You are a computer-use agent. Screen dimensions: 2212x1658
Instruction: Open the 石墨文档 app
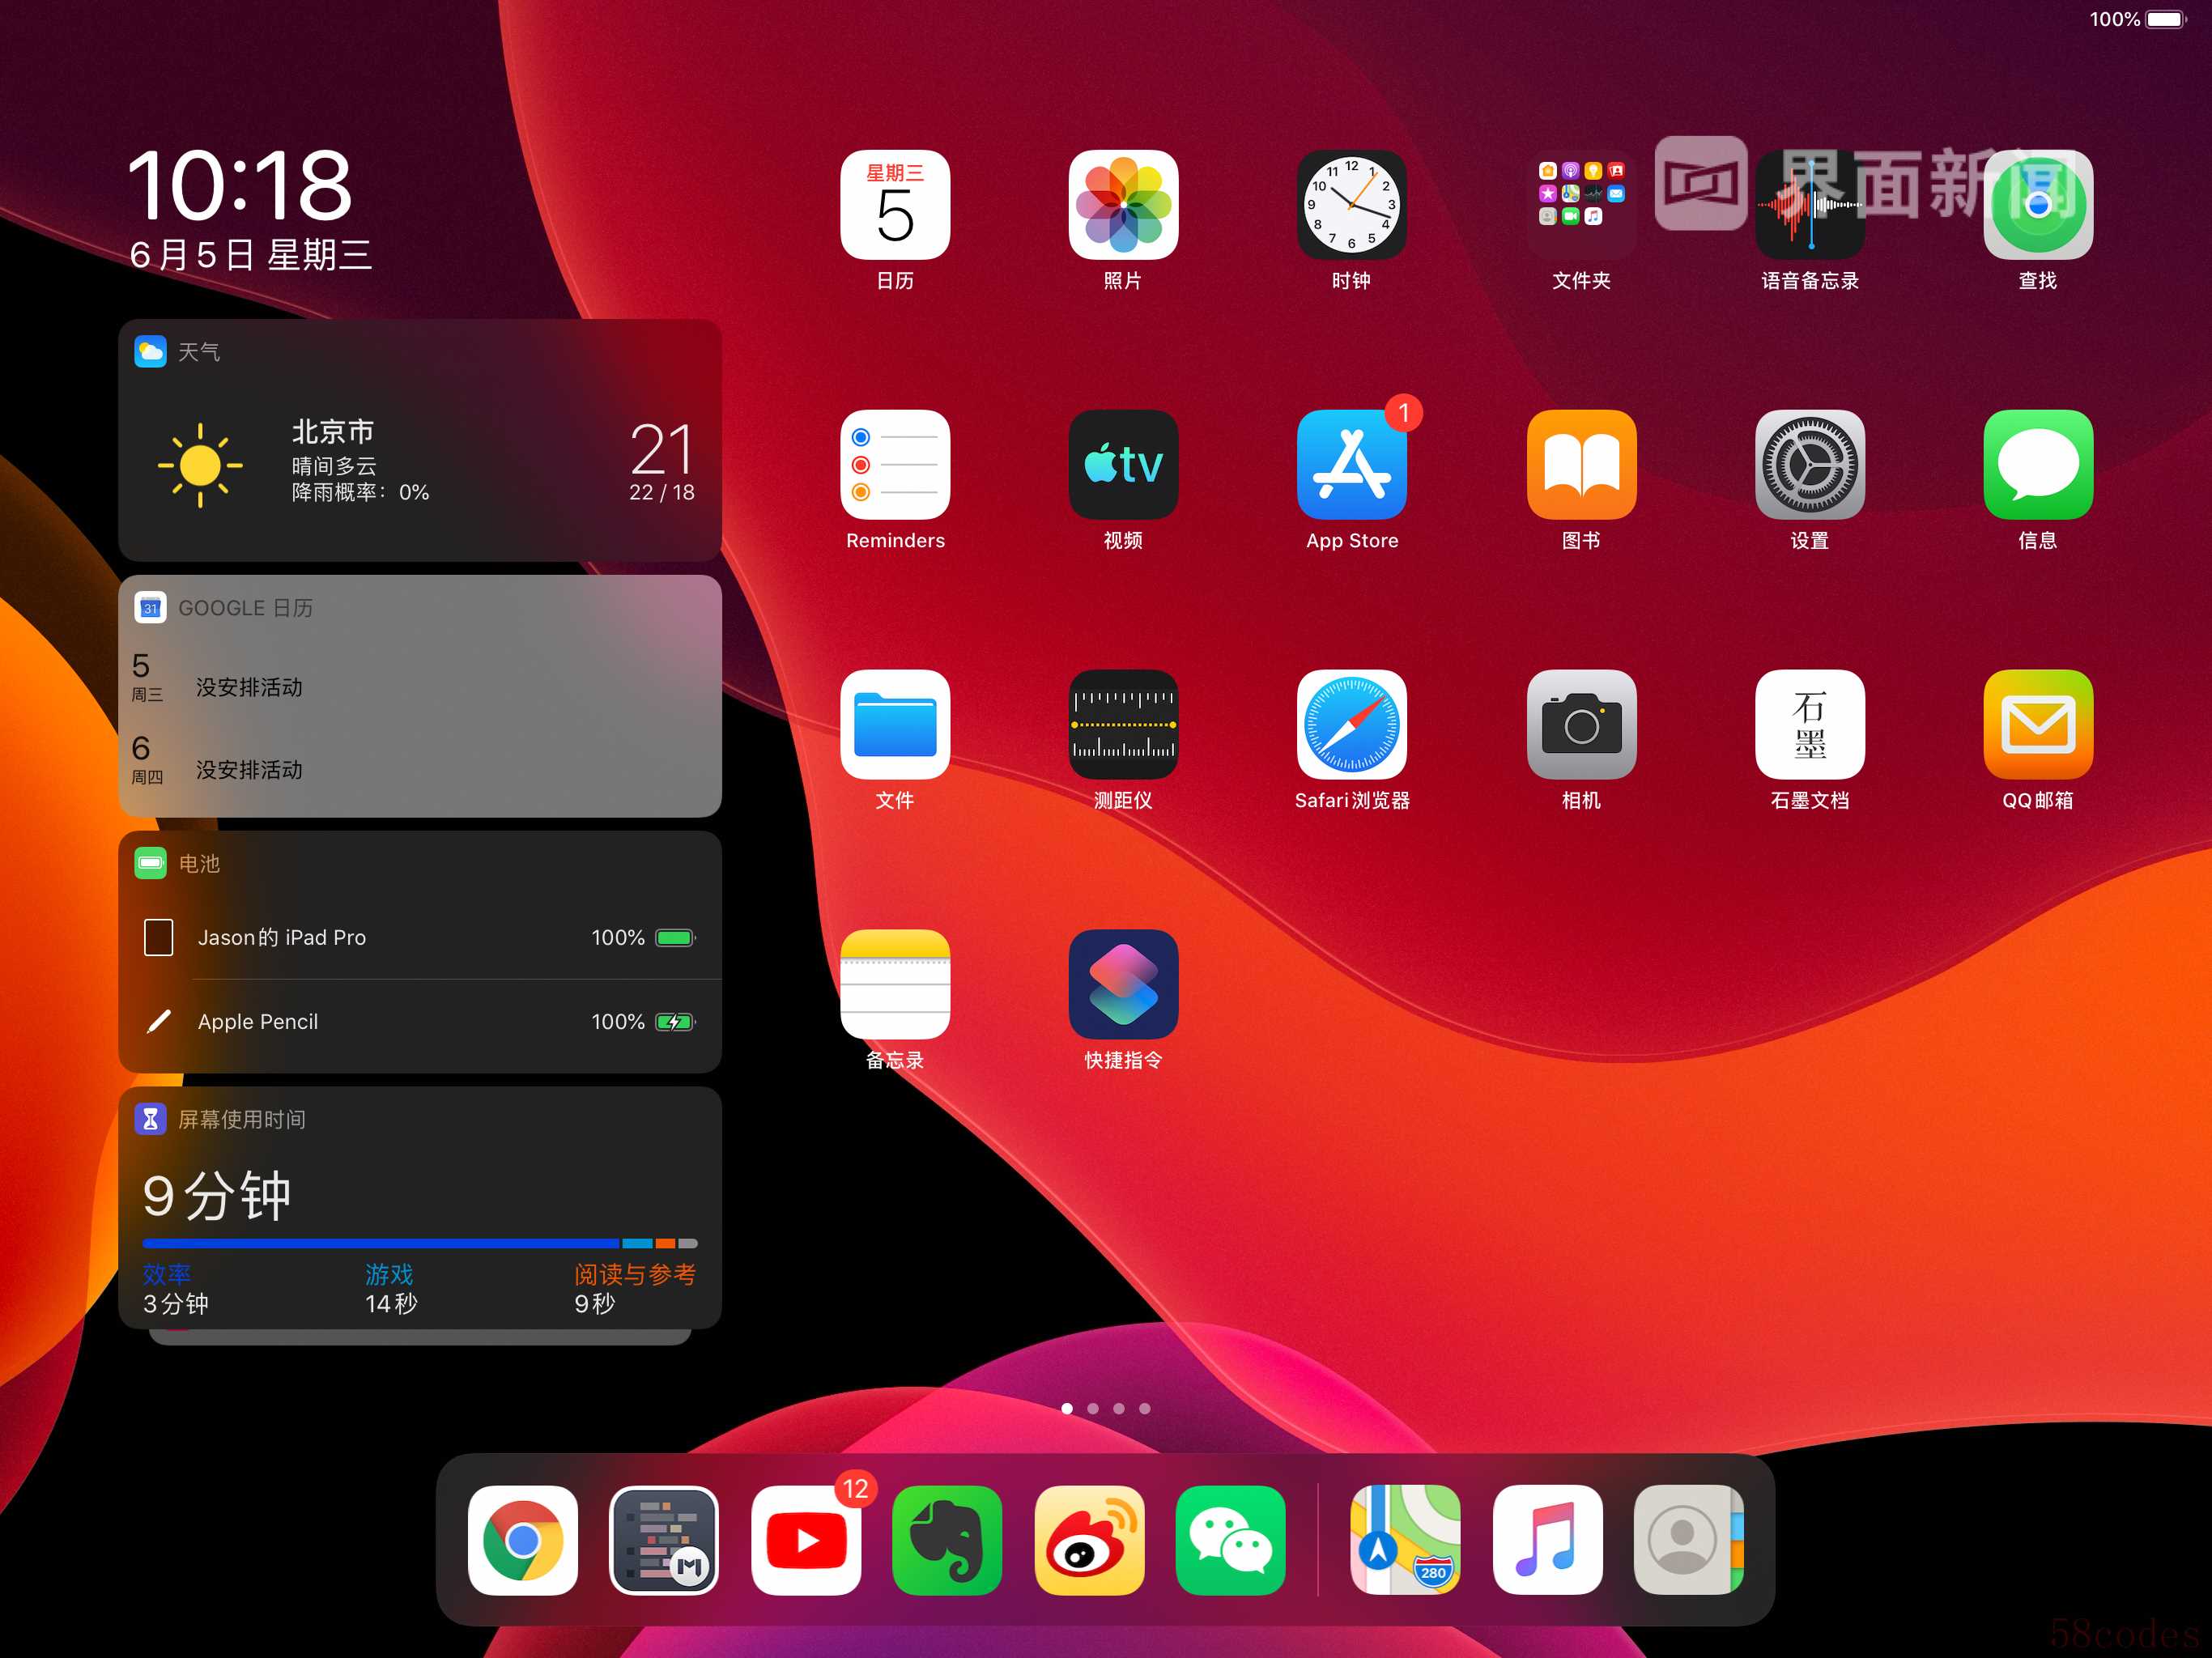[1809, 725]
